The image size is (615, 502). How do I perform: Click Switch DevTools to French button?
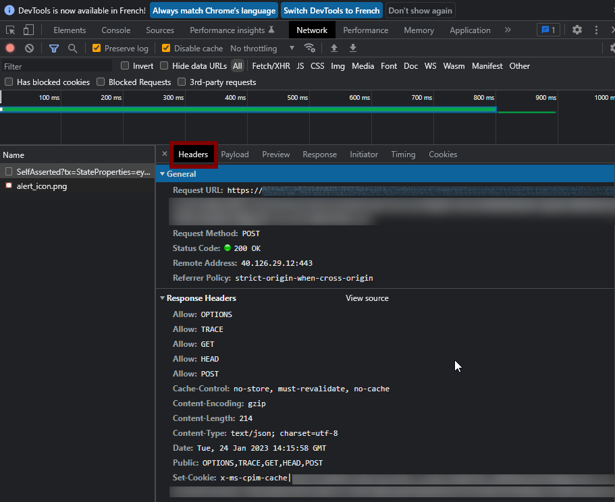331,11
